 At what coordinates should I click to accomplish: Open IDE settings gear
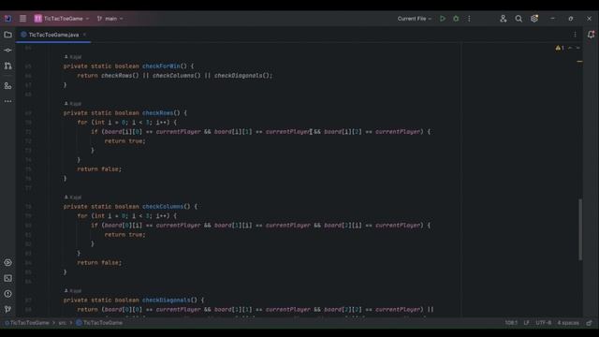point(534,19)
